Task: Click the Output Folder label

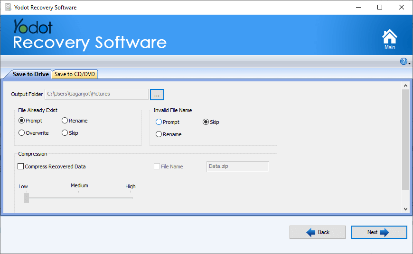Action: (27, 94)
